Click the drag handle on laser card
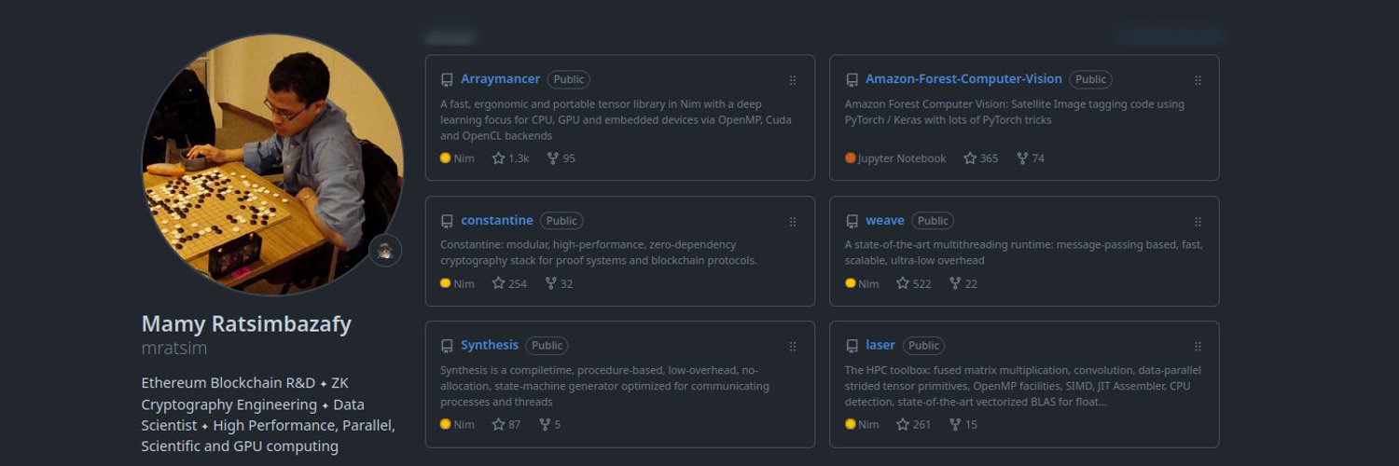The image size is (1399, 466). tap(1198, 346)
